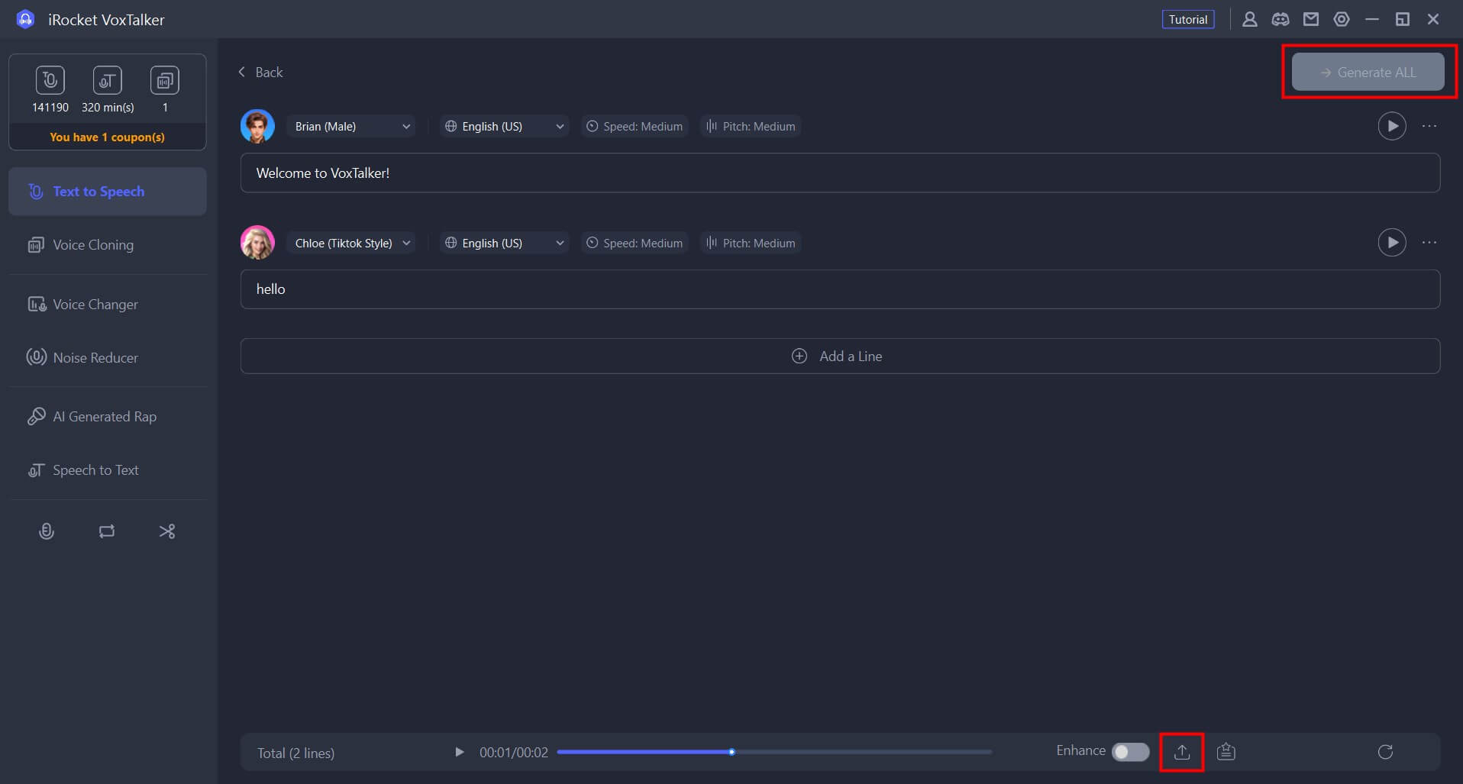The height and width of the screenshot is (784, 1463).
Task: Click Brian's avatar thumbnail
Action: (x=258, y=127)
